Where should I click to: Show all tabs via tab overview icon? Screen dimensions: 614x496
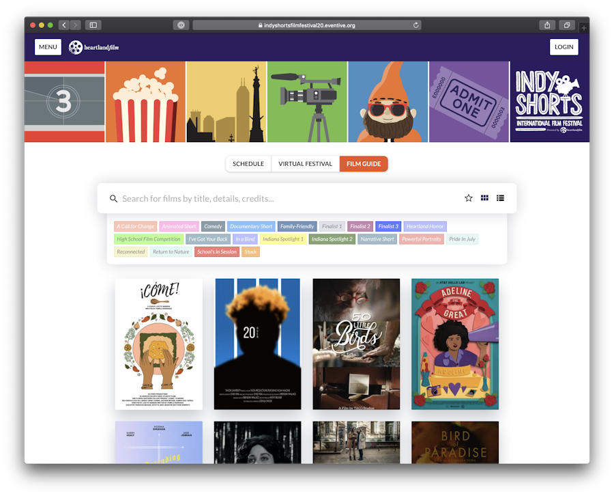(x=566, y=25)
